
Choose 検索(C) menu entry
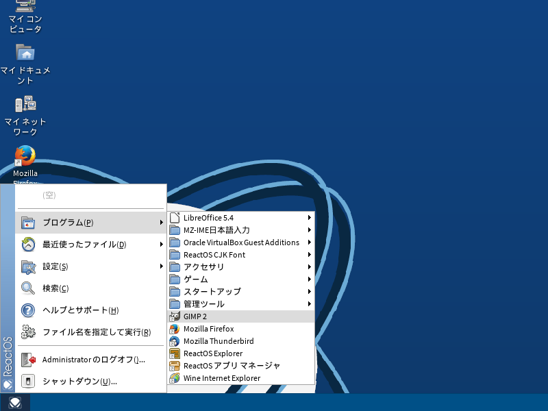tap(90, 288)
